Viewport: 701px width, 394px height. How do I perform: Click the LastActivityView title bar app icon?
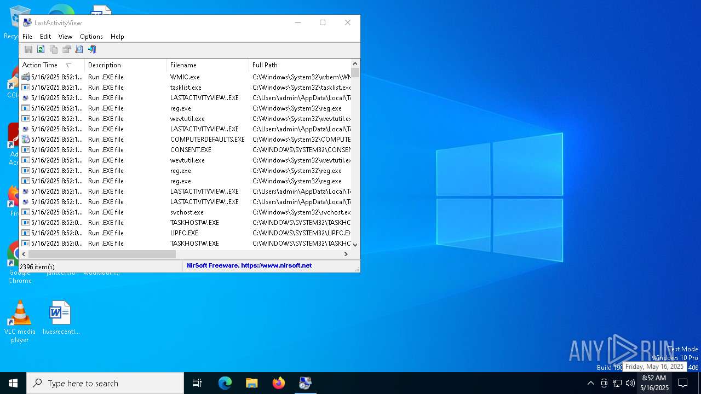27,22
